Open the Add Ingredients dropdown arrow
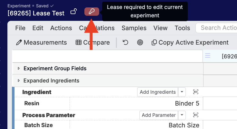 tap(182, 92)
